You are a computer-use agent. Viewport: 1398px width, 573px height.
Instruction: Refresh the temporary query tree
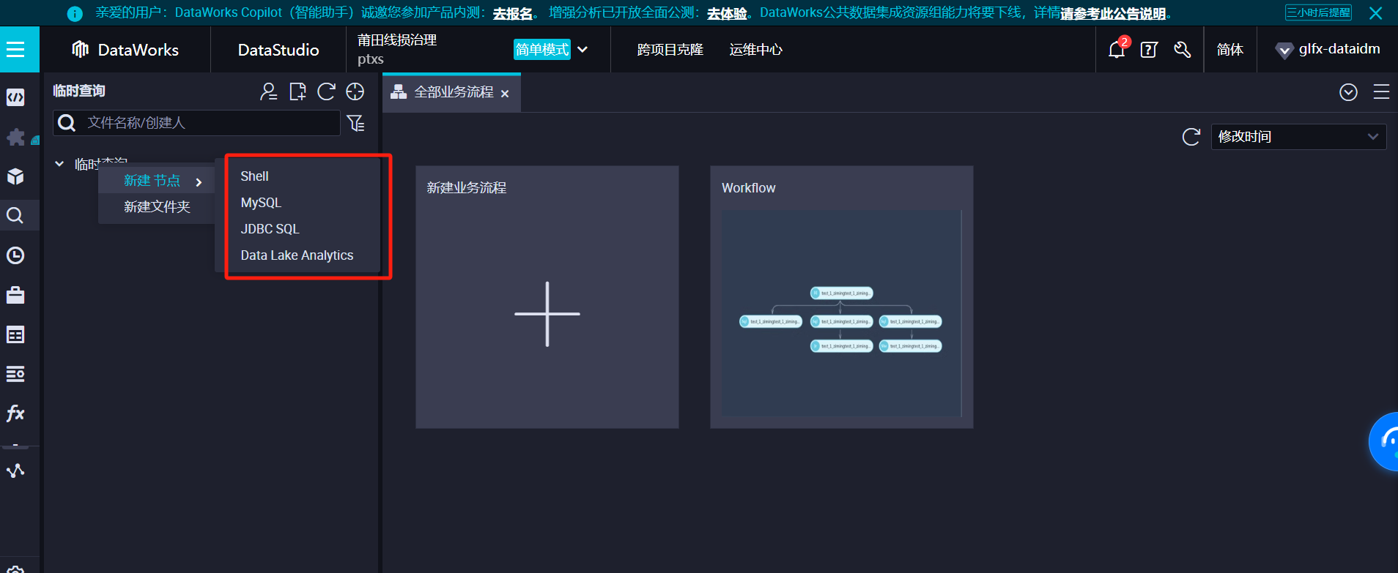[x=326, y=91]
